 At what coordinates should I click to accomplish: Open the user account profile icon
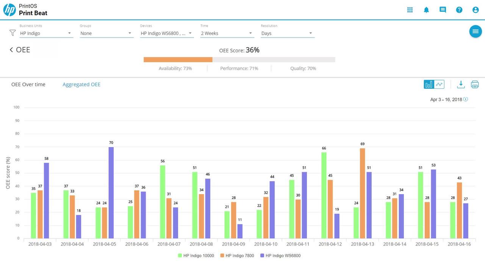click(476, 10)
